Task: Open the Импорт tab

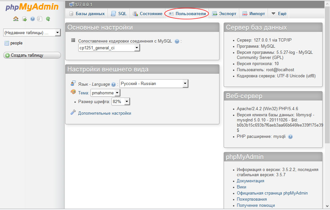Action: (254, 14)
